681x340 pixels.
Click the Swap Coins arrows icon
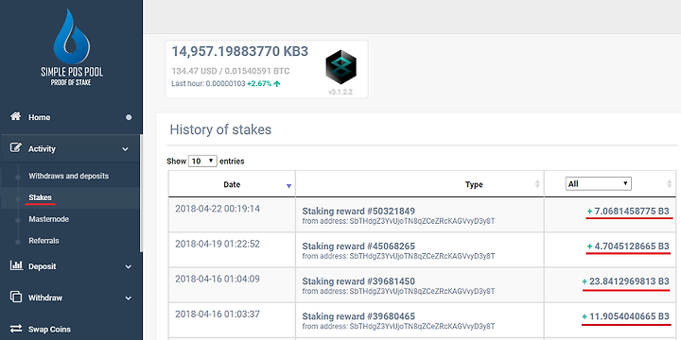[x=16, y=329]
